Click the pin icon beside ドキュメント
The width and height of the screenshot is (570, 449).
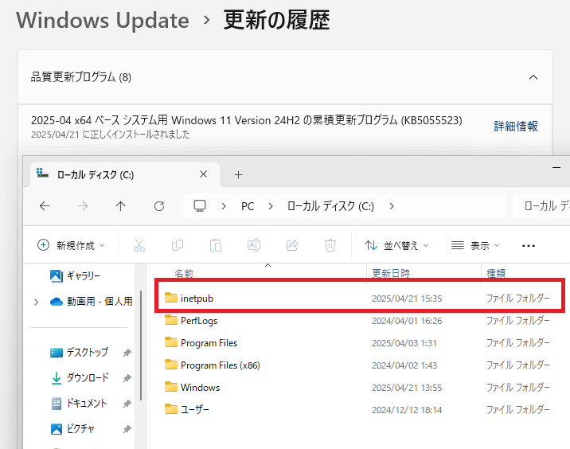(127, 404)
